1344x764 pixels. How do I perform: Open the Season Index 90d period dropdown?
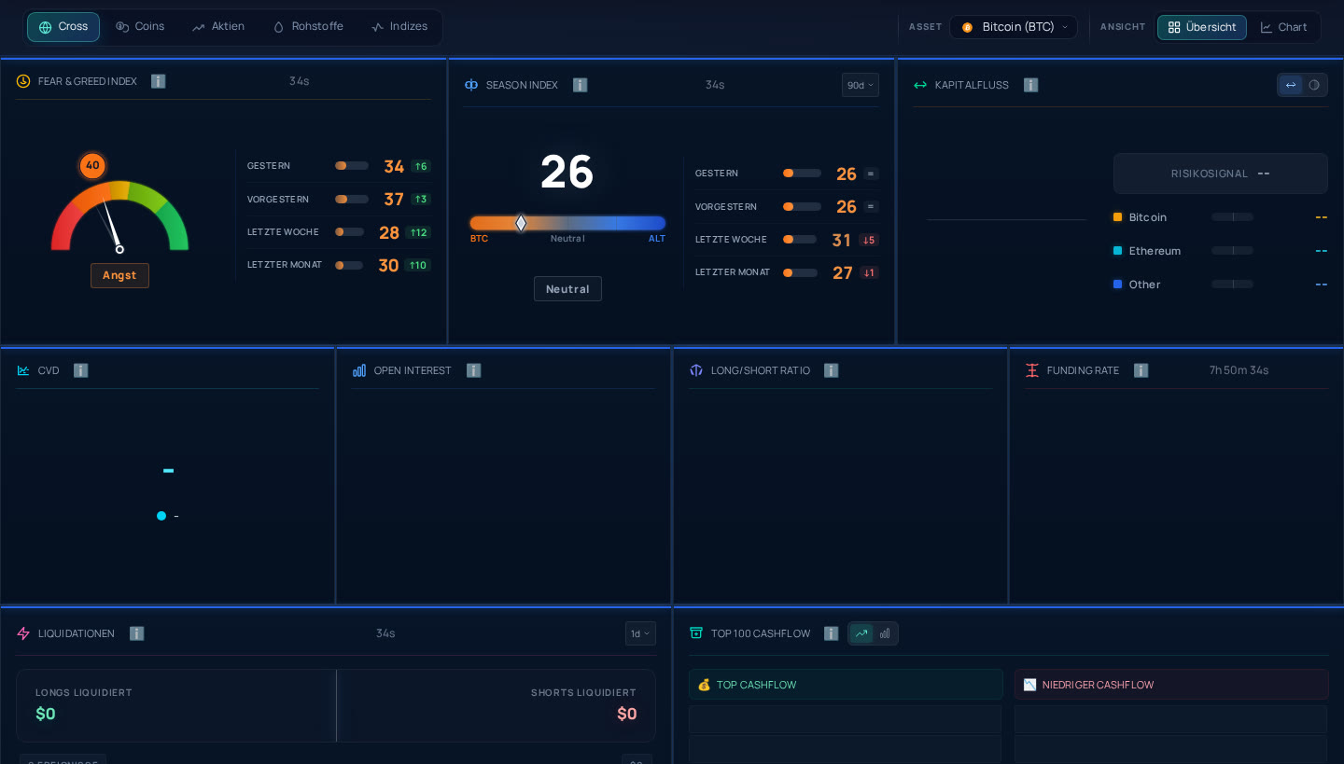coord(861,85)
